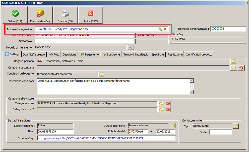Screen dimensions: 249x152
Task: Search reference model with magnifier icon
Action: tap(131, 47)
